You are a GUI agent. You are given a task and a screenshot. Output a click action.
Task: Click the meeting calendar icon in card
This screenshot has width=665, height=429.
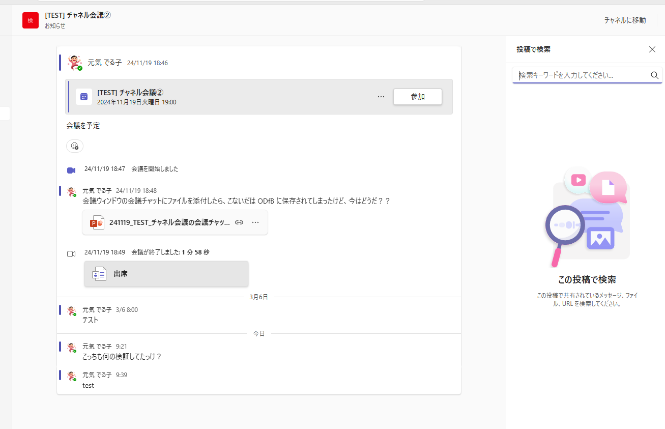84,97
